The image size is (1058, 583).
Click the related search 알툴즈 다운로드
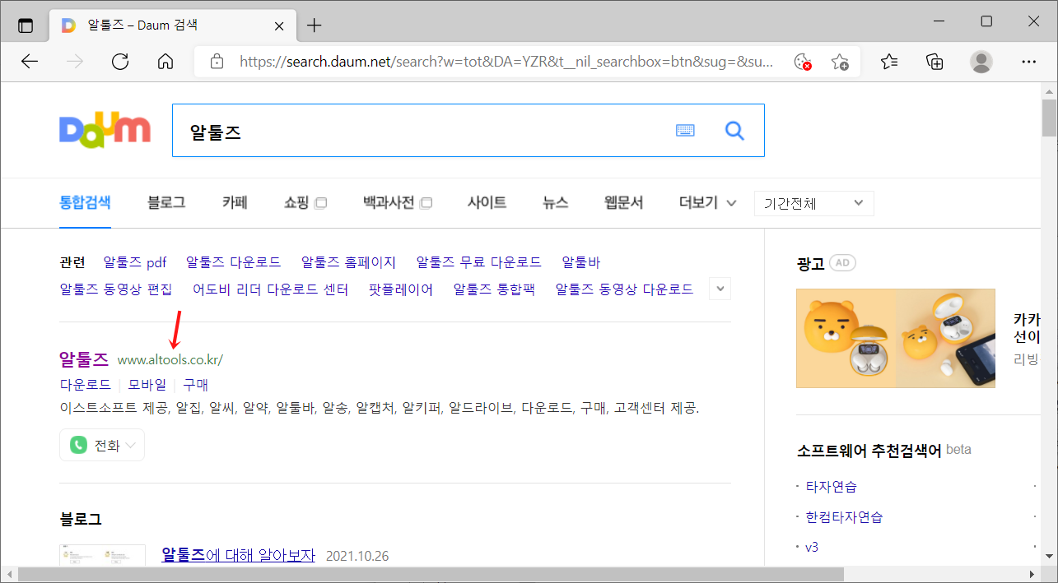(x=234, y=262)
